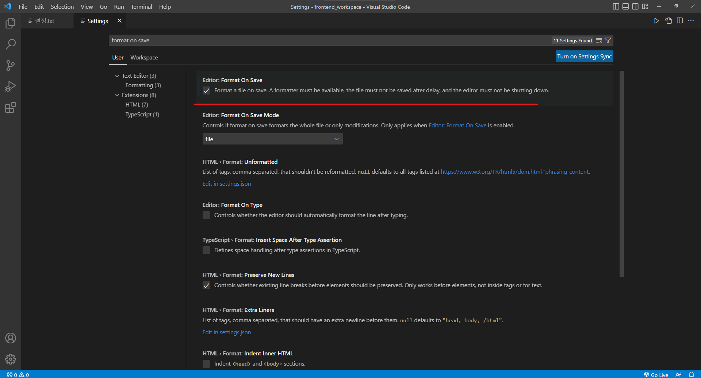This screenshot has width=701, height=378.
Task: Select the User settings tab
Action: (x=118, y=58)
